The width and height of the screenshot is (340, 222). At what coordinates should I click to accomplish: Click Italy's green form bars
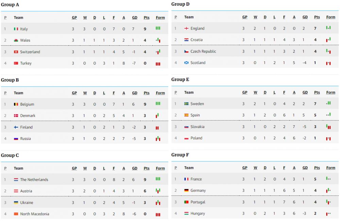click(x=158, y=28)
